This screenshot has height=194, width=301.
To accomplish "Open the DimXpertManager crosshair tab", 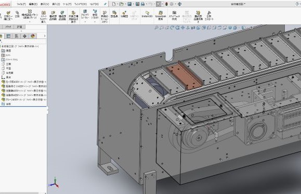I will (24, 36).
